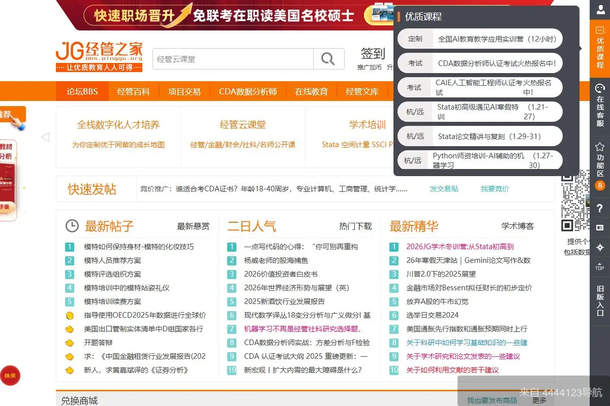Open the 项目交易 nav tab
This screenshot has height=406, width=610.
coord(185,91)
